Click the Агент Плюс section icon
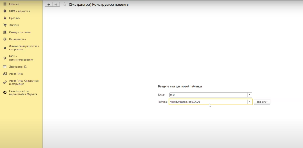The height and width of the screenshot is (148, 303). [x=5, y=74]
